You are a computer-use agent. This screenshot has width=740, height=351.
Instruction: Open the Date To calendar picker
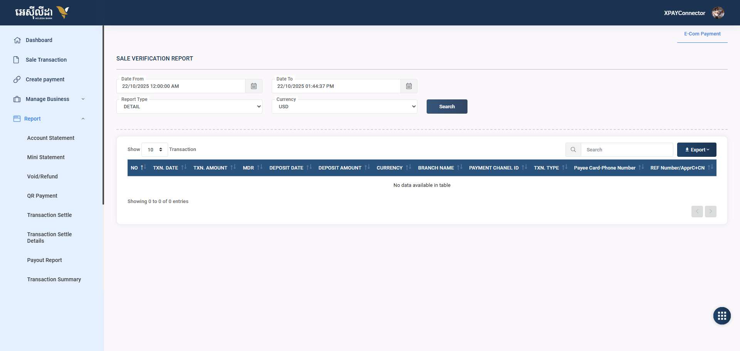(x=409, y=86)
